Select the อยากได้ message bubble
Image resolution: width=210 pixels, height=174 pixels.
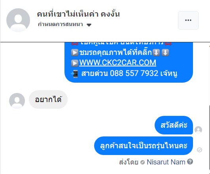[x=48, y=99]
